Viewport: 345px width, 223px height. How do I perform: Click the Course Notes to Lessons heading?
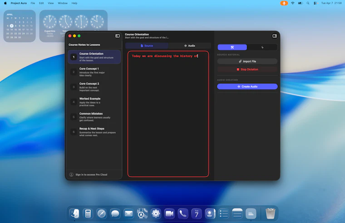pos(84,45)
